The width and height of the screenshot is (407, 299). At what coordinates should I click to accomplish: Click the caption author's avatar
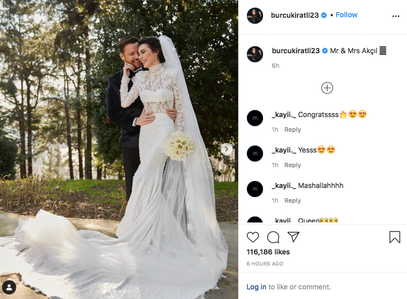coord(255,54)
